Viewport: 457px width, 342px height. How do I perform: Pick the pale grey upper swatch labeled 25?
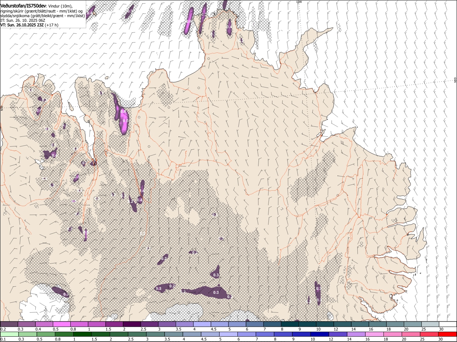point(430,324)
